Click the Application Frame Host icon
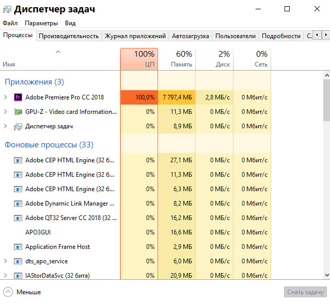 [18, 247]
